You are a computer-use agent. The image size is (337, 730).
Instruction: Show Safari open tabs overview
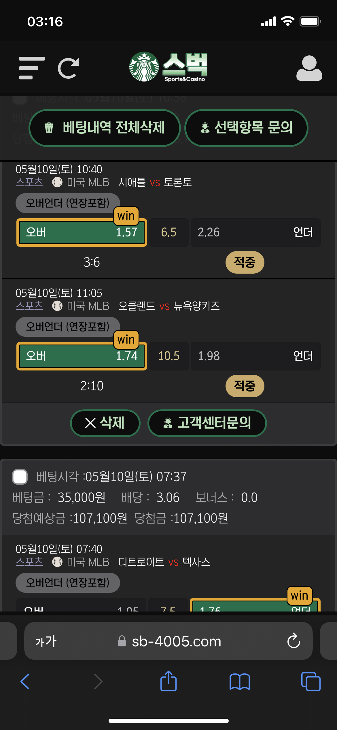pyautogui.click(x=311, y=682)
